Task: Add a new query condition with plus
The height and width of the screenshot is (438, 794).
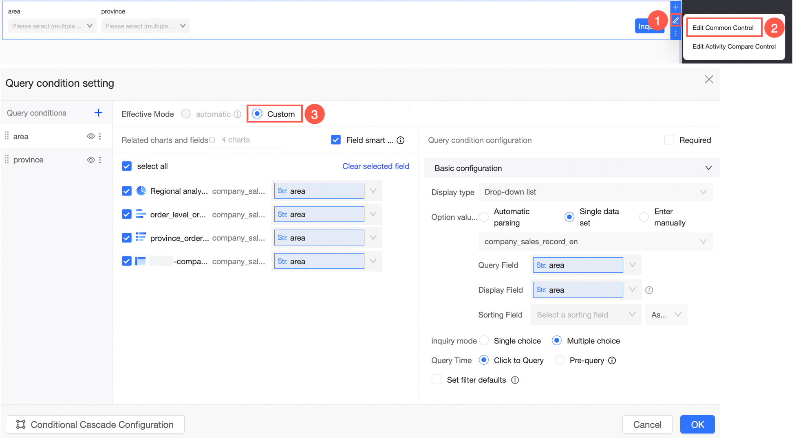Action: click(98, 113)
